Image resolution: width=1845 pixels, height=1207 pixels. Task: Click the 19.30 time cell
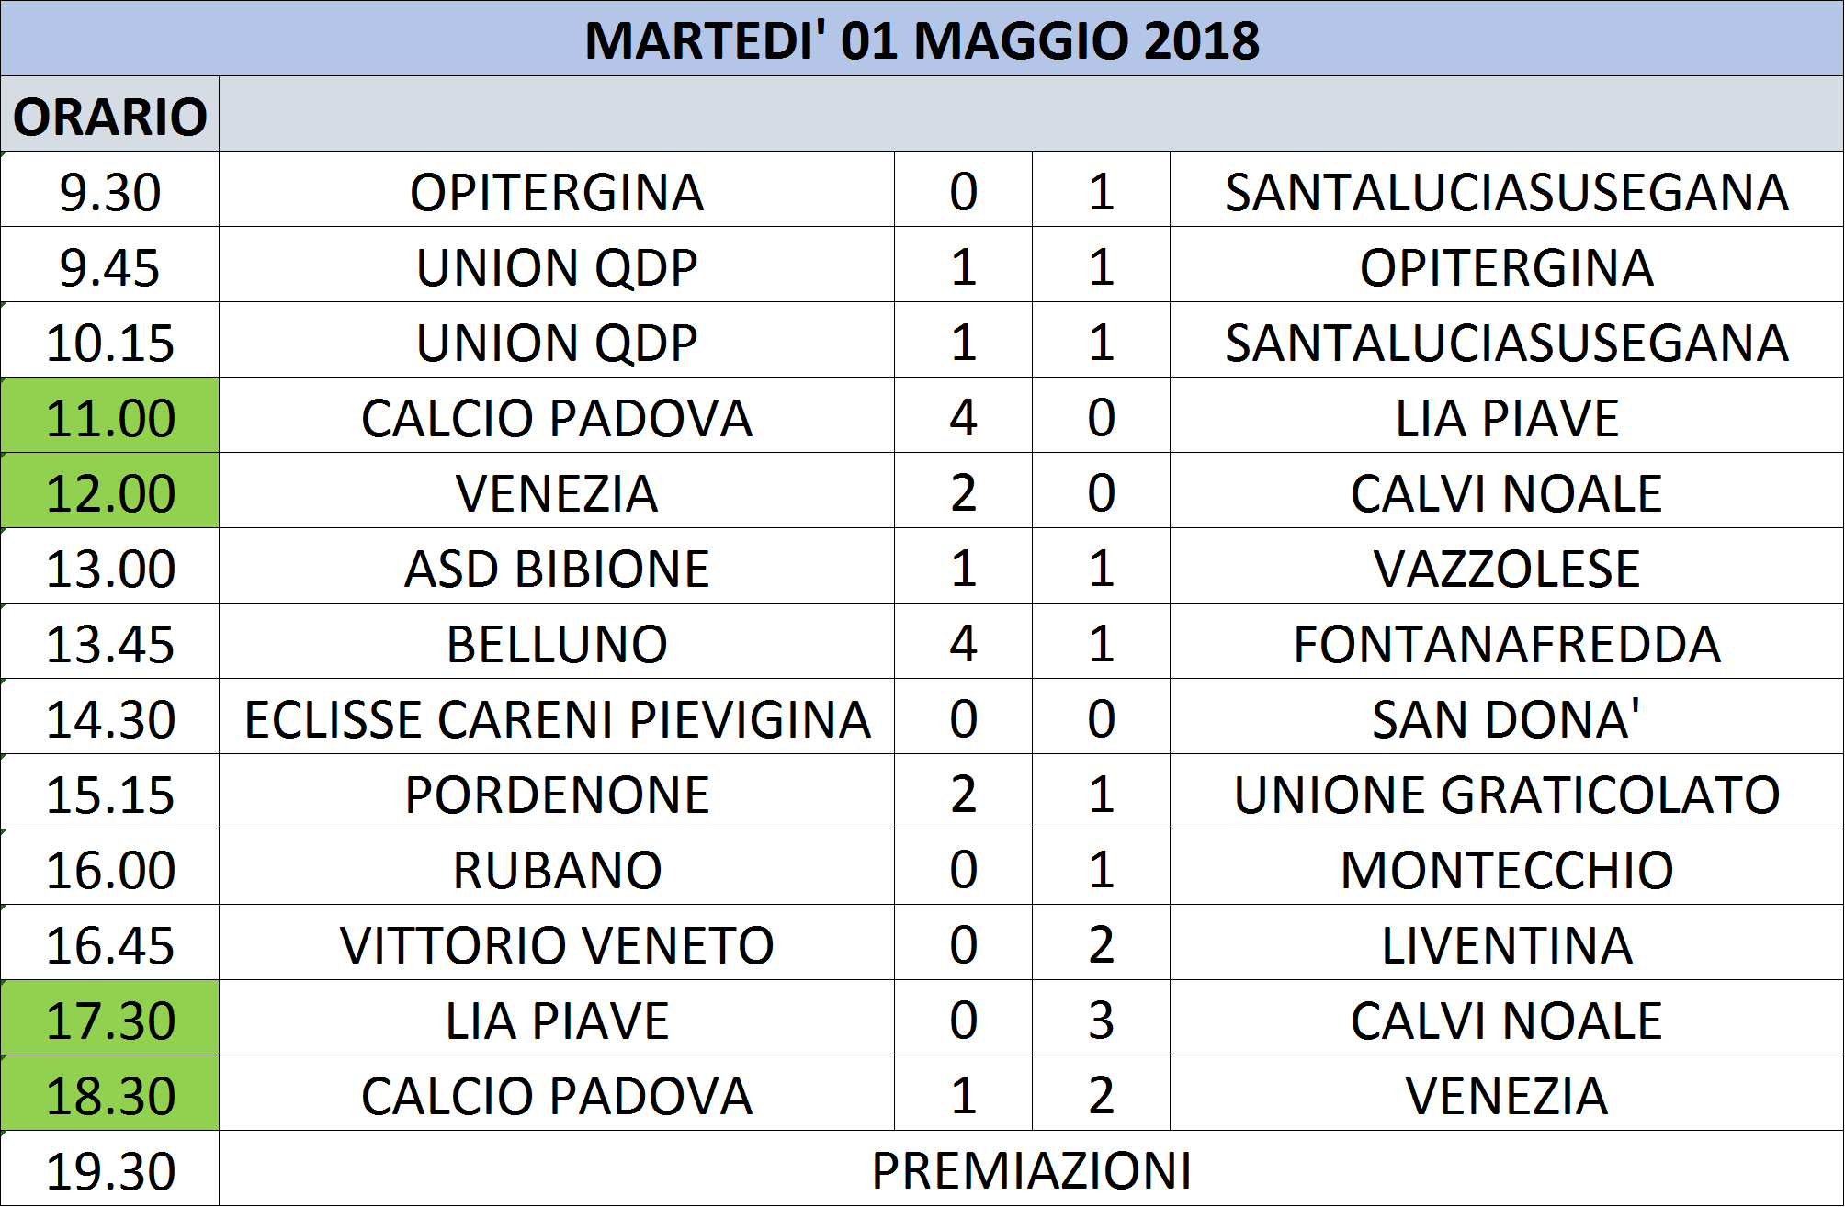pos(110,1168)
